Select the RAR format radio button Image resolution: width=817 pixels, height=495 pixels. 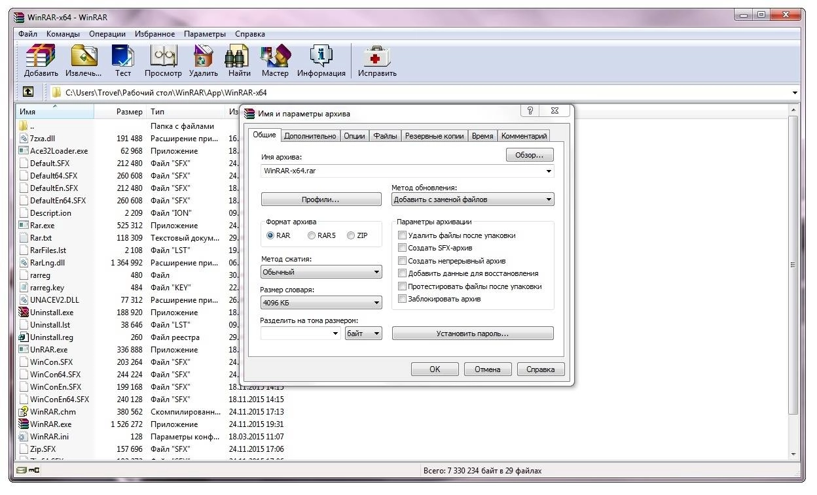(x=270, y=235)
